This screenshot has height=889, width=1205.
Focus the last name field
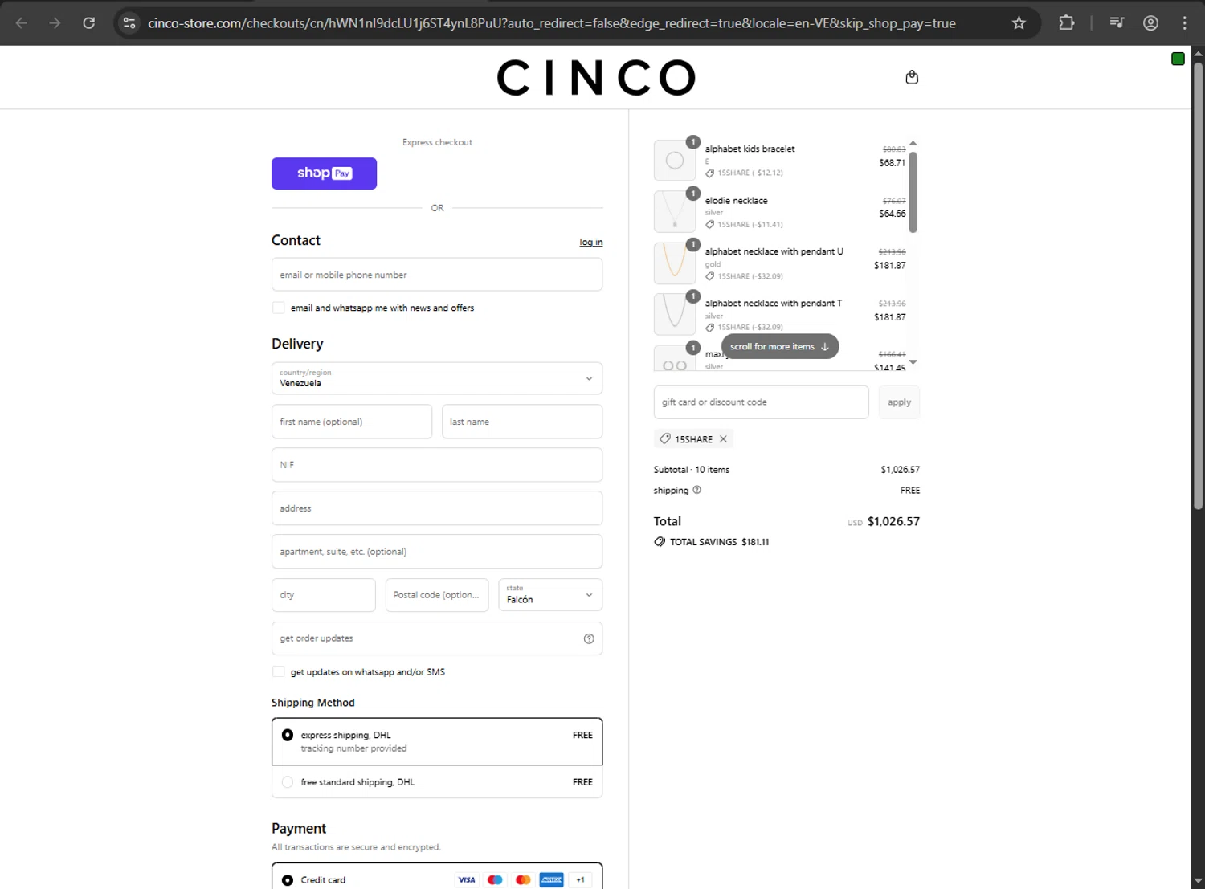pos(522,422)
